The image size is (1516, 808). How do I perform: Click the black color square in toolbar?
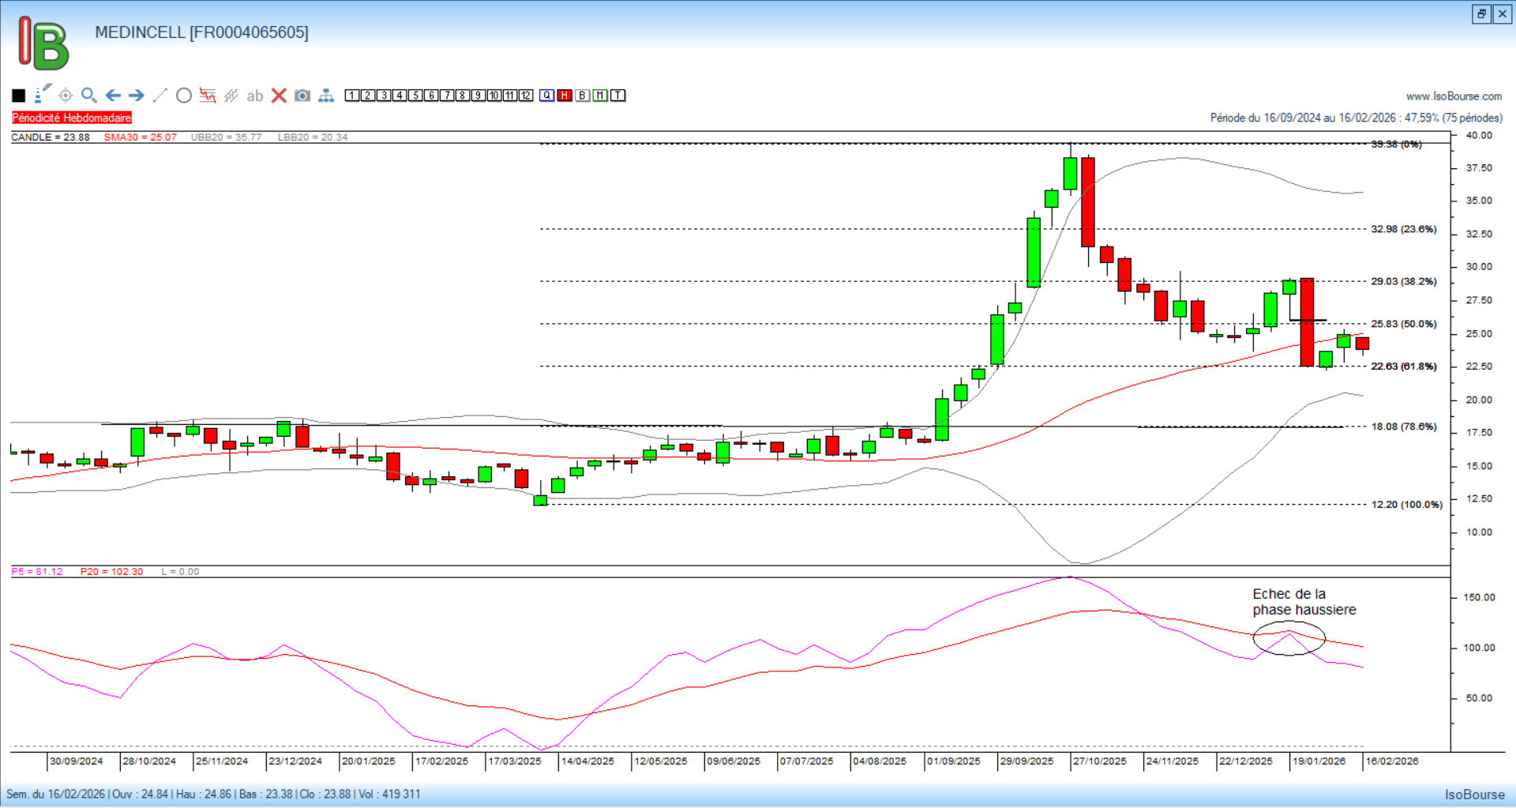tap(19, 96)
